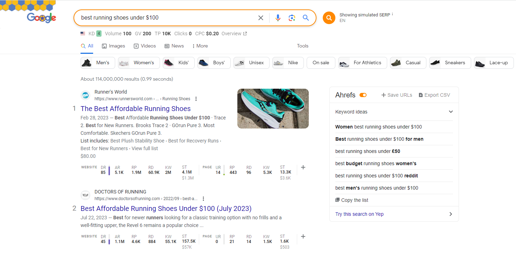Open Try this search on Yep
Image resolution: width=516 pixels, height=257 pixels.
point(394,214)
